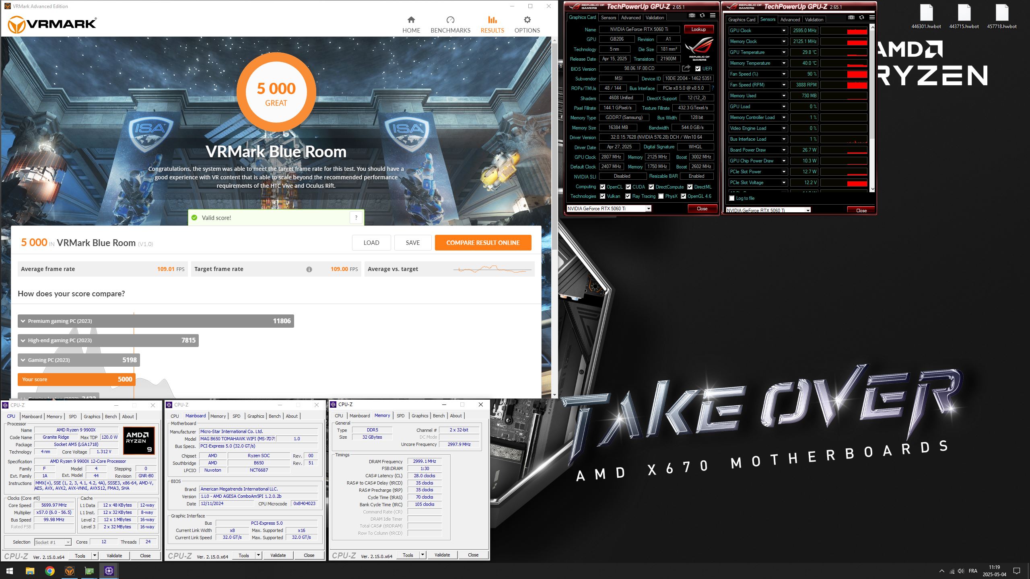Open CPU-Z Socket #1 selection dropdown
The width and height of the screenshot is (1030, 579).
68,542
